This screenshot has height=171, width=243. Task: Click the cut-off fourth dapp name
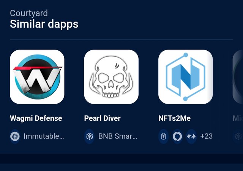pyautogui.click(x=238, y=118)
